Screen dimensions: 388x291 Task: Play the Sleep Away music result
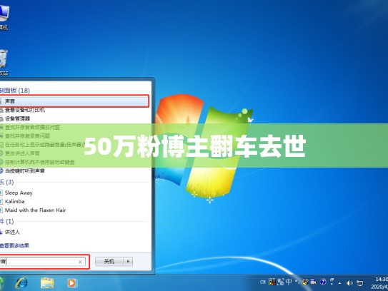coord(19,193)
